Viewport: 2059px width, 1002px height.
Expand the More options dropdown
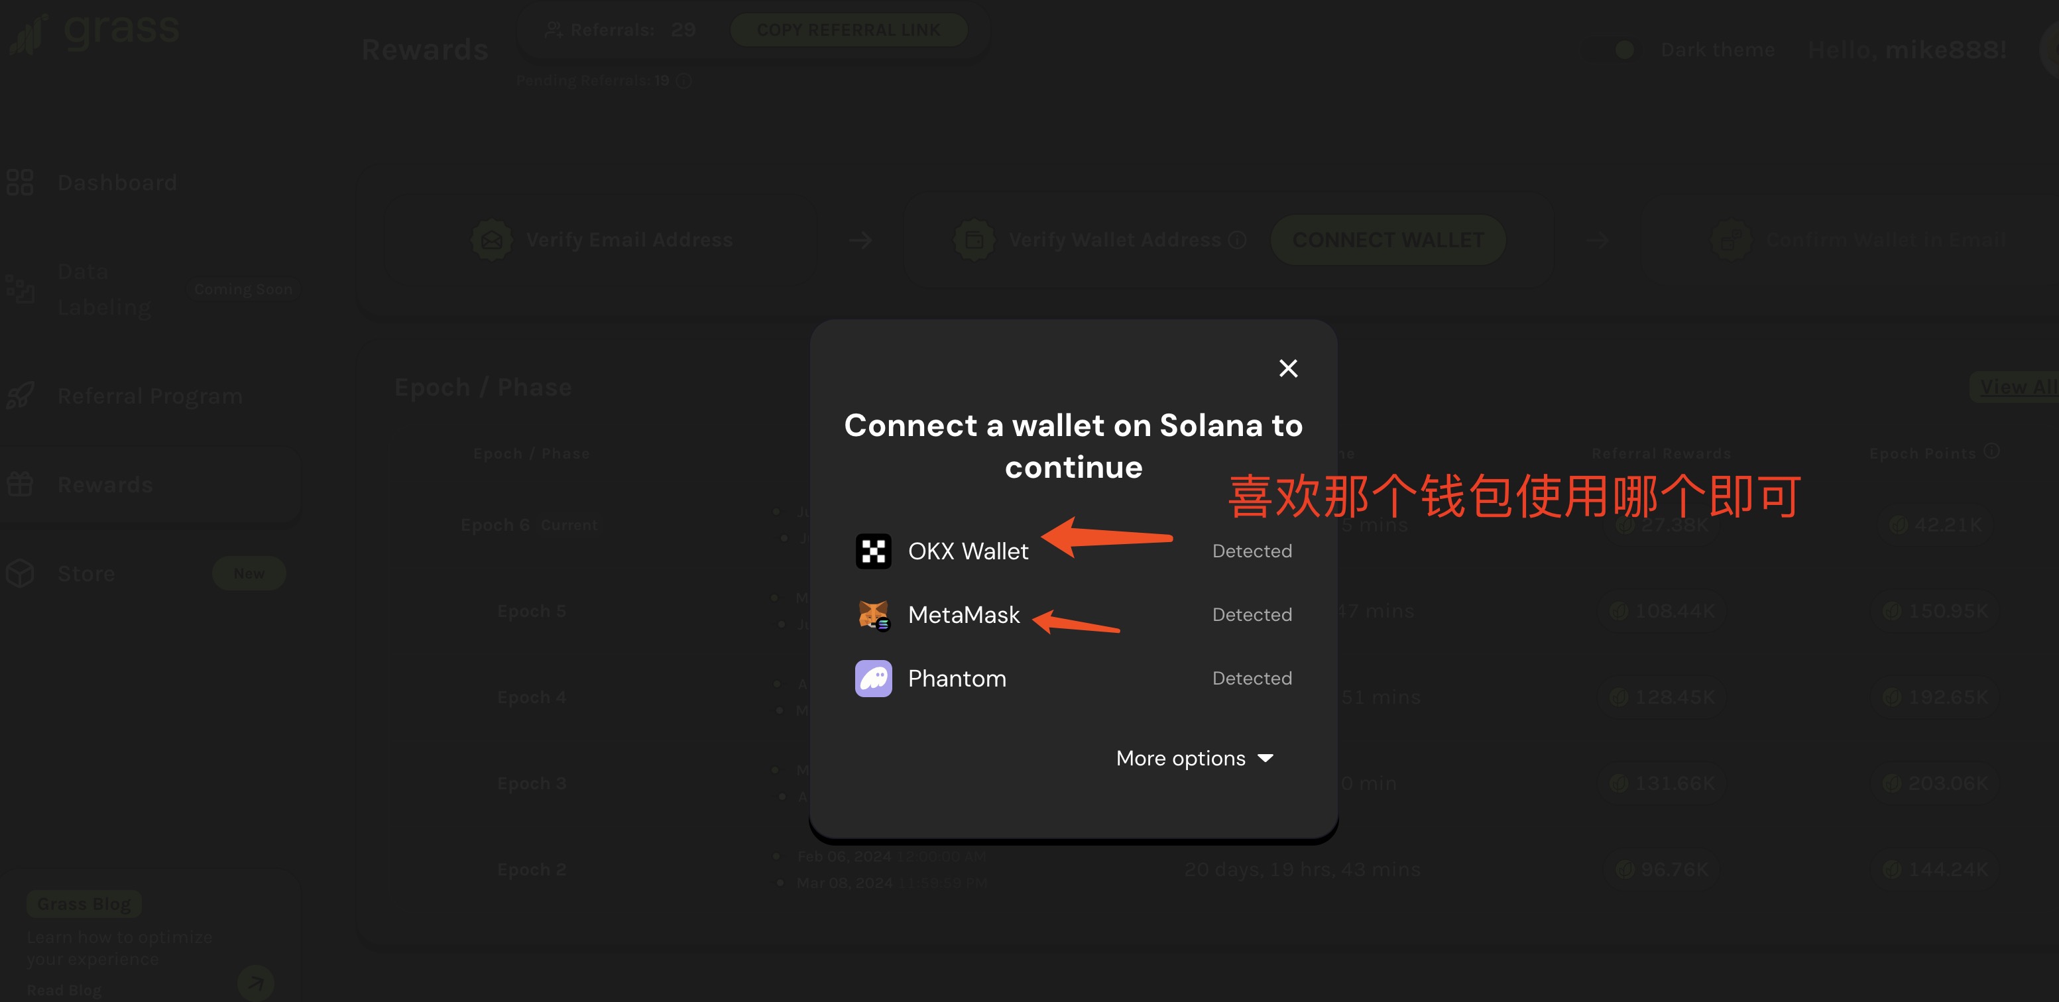1194,758
